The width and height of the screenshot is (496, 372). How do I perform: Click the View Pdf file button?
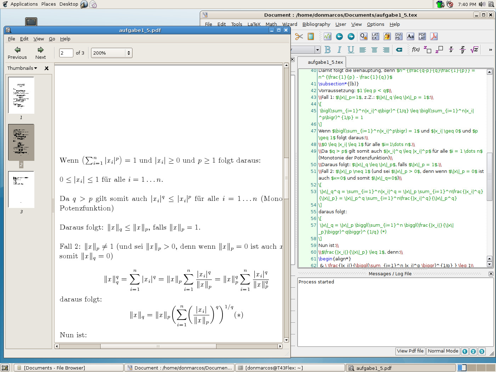(410, 351)
